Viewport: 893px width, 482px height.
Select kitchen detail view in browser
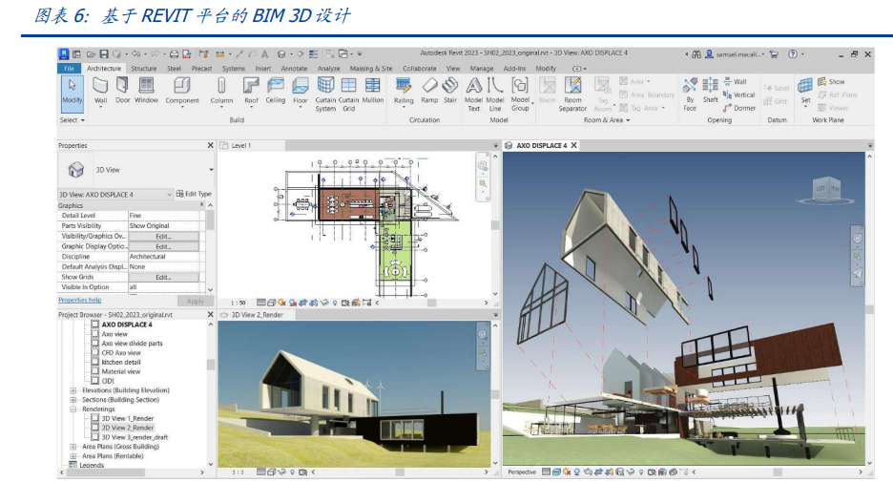(121, 363)
